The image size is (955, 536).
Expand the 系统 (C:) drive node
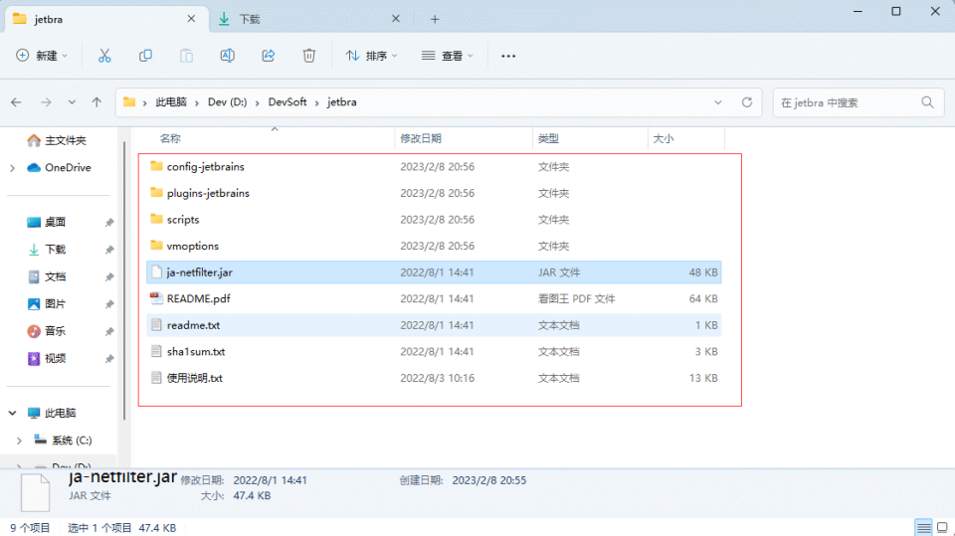click(x=19, y=441)
